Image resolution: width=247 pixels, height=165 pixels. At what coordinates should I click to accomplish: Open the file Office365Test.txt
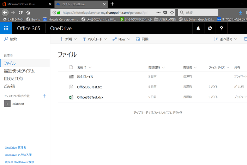[x=89, y=87]
